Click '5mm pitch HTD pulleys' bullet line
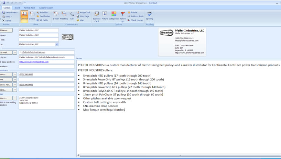The height and width of the screenshot is (159, 281). tap(117, 76)
